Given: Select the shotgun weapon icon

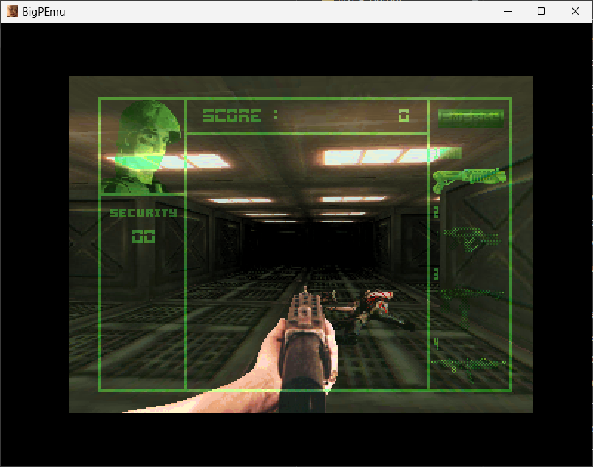Looking at the screenshot, I should click(x=470, y=180).
